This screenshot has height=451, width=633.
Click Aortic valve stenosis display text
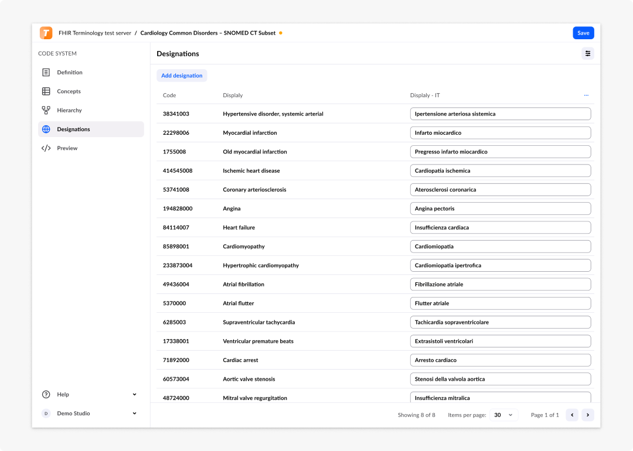249,379
